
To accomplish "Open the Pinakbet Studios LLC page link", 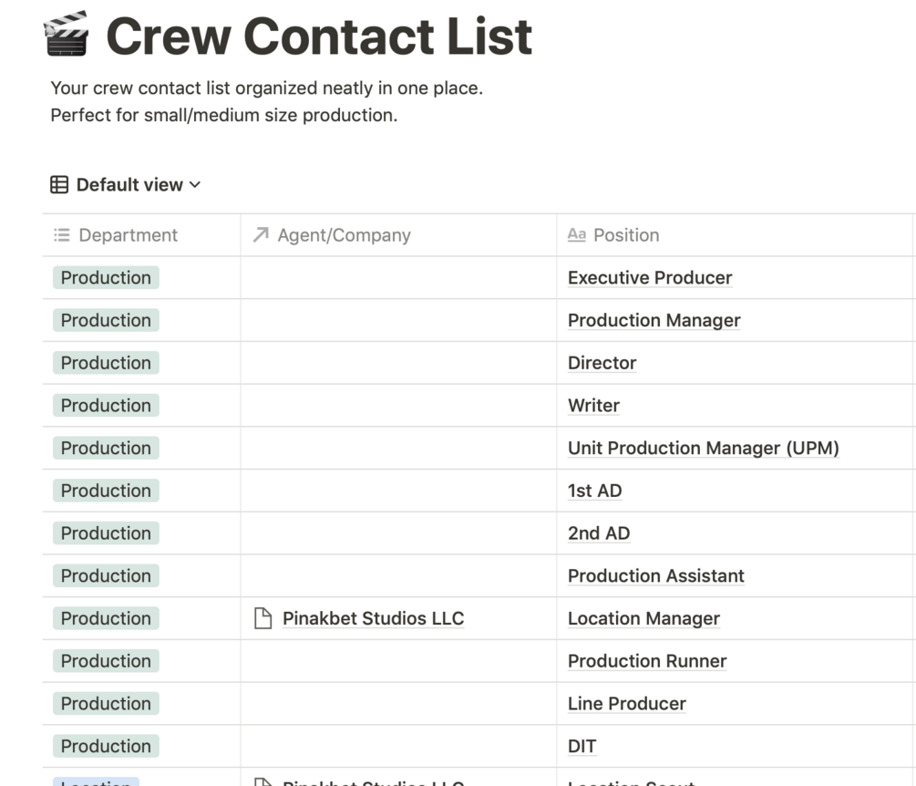I will coord(373,619).
